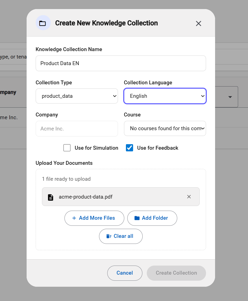Screen dimensions: 248x301
Task: Uncheck the Use for Feedback checkbox
Action: click(129, 148)
